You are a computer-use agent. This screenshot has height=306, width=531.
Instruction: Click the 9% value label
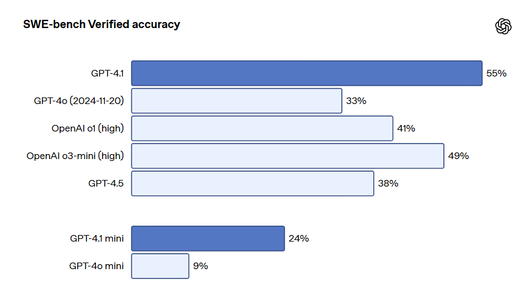coord(201,266)
